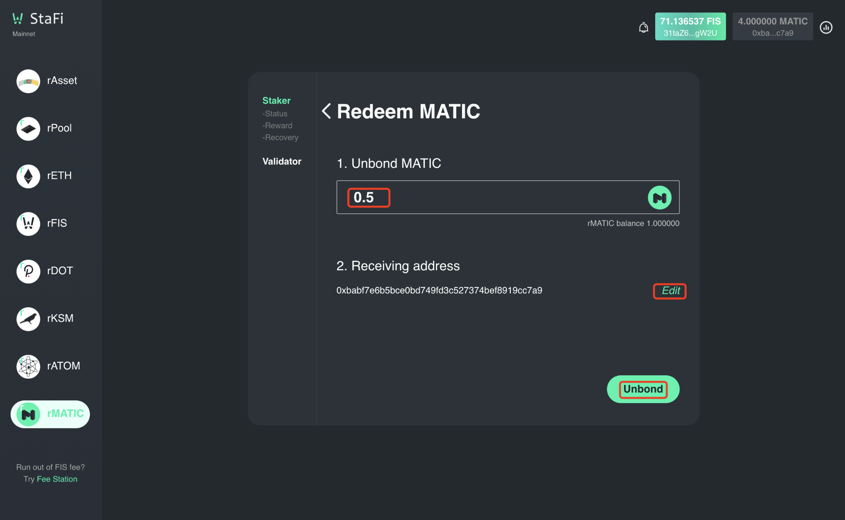Open the MATIC account wallet box

pyautogui.click(x=772, y=26)
